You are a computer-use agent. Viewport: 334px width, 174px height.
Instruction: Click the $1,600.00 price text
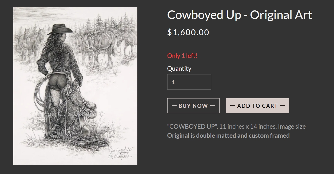(188, 32)
